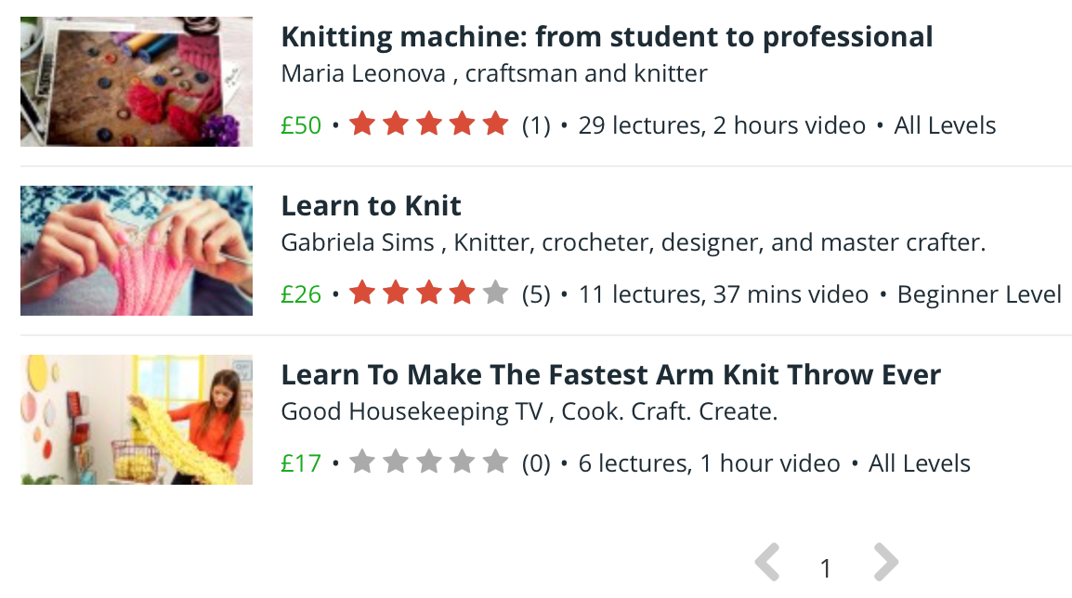Select page number 1 in pagination
1072x598 pixels.
(x=826, y=568)
